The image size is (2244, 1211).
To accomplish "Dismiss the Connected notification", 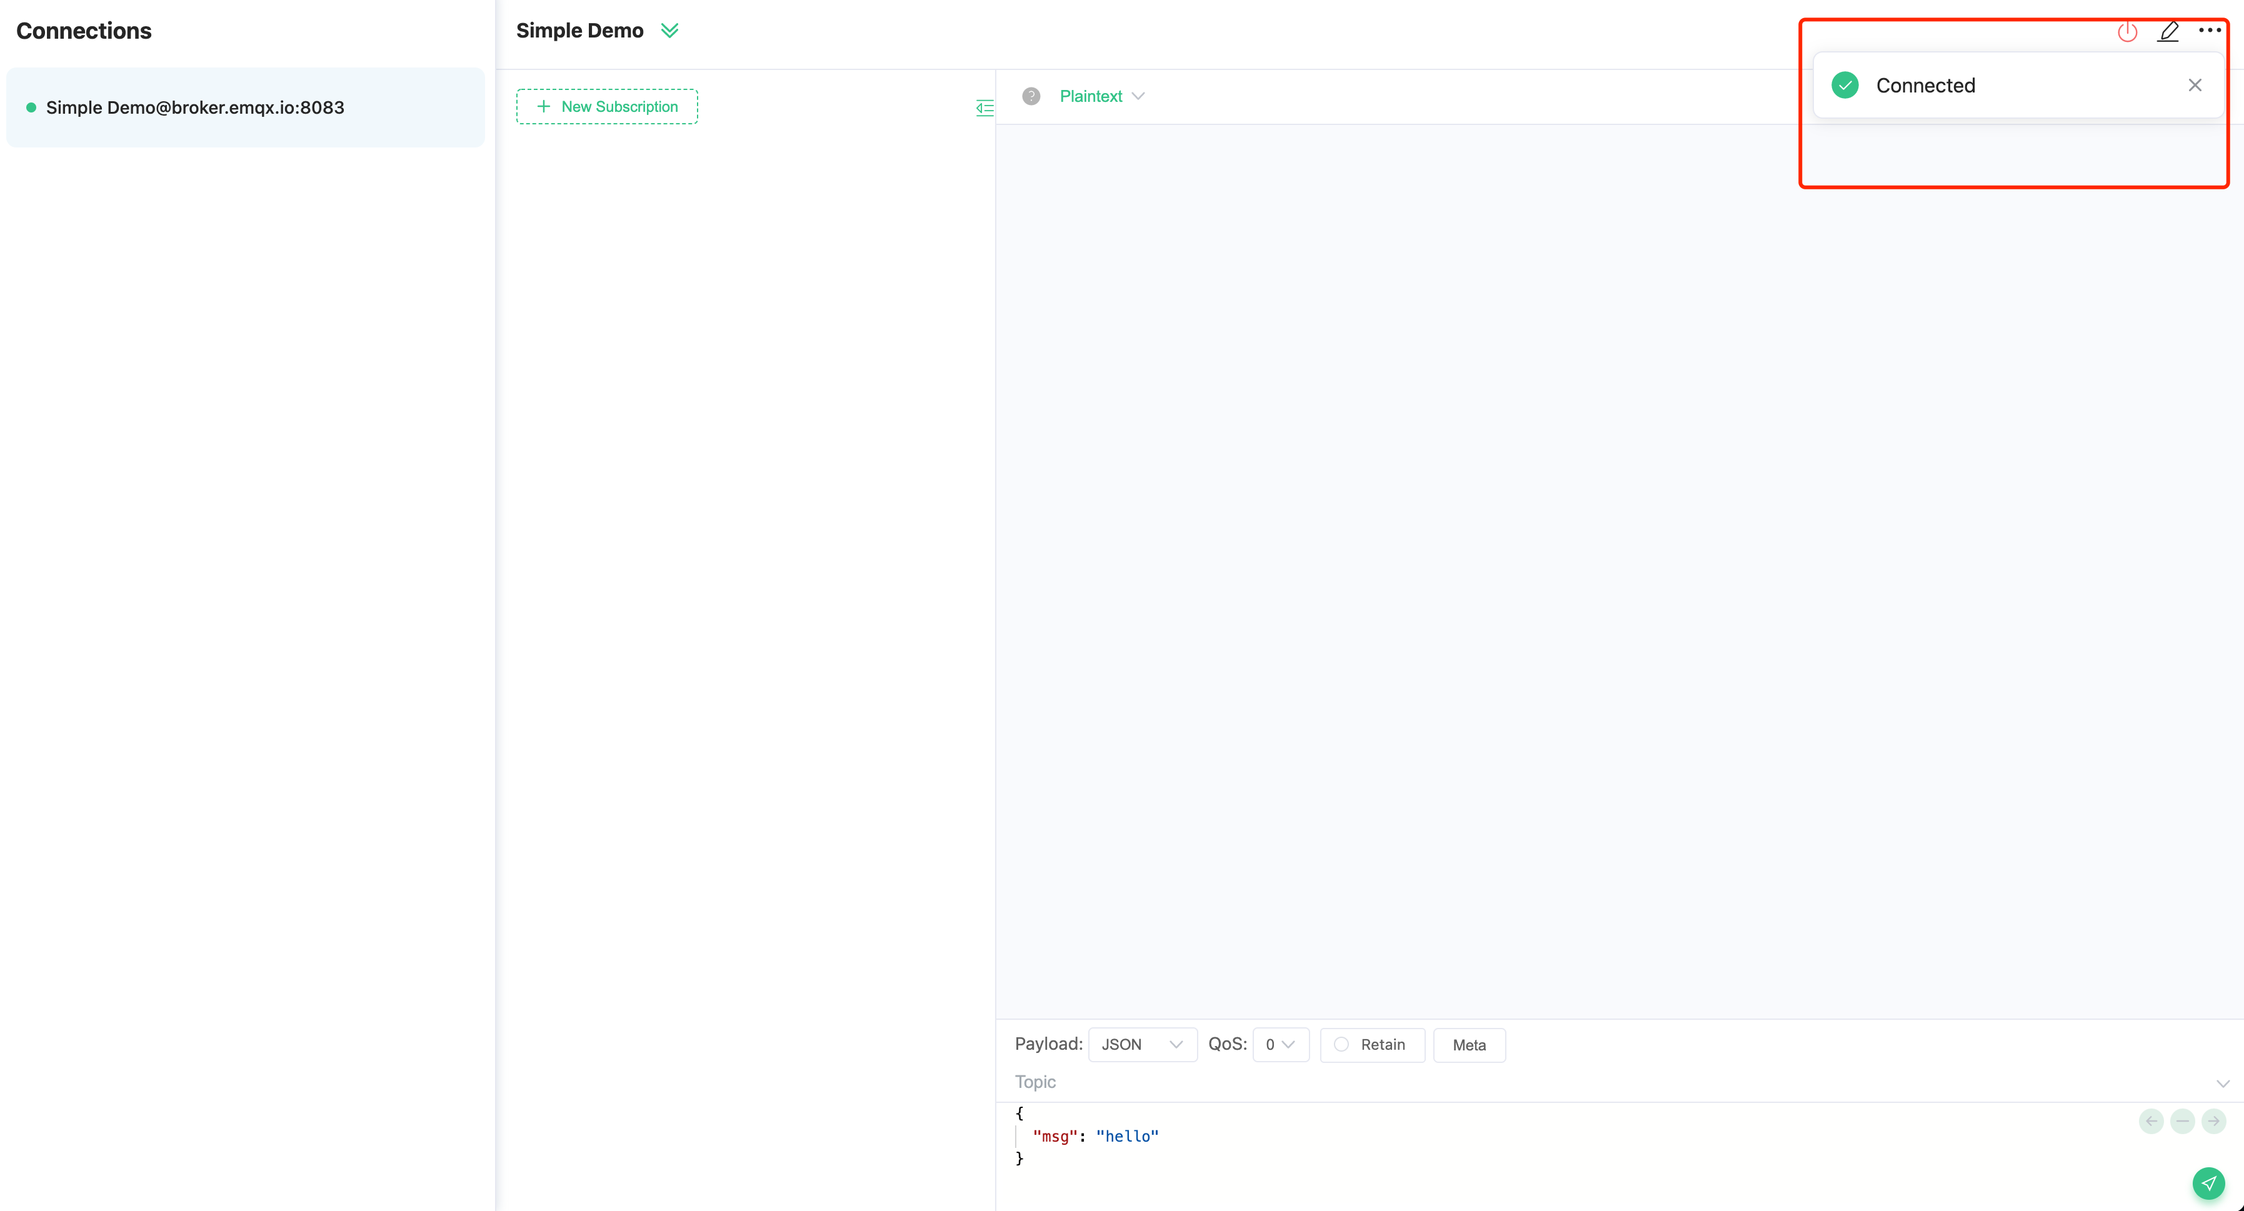I will point(2193,85).
